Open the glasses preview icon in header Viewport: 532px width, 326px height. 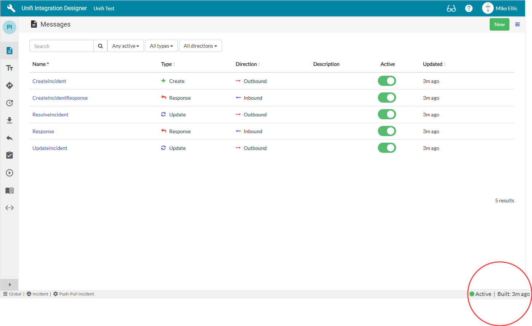(451, 8)
